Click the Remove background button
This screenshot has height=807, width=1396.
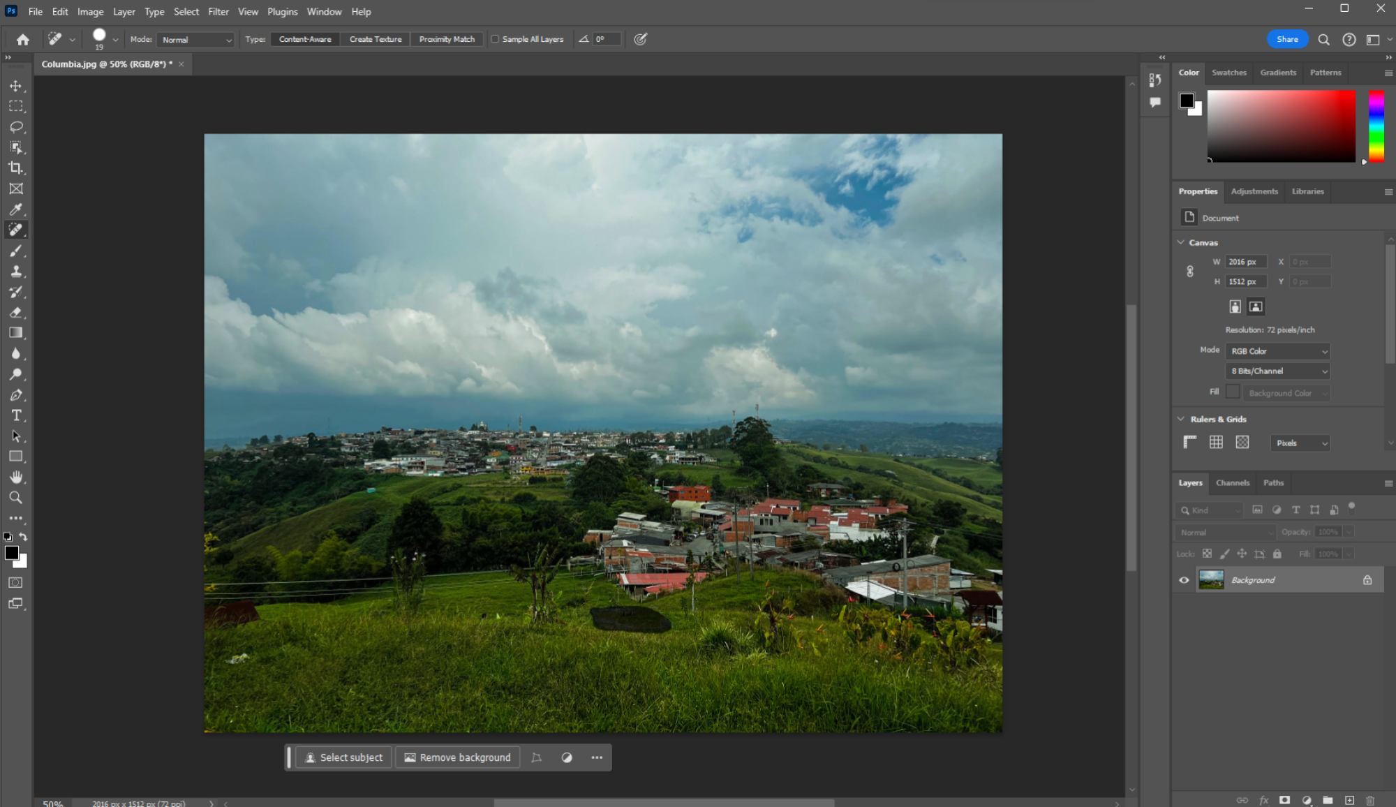458,757
